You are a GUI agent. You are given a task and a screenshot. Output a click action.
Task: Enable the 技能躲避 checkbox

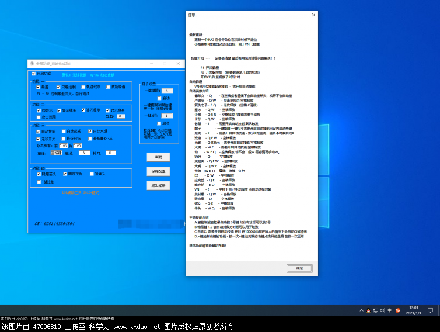click(x=109, y=87)
